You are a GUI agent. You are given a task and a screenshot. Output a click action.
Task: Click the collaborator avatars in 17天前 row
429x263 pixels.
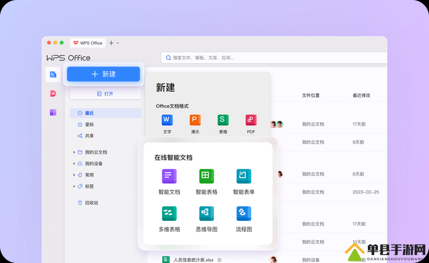point(277,124)
